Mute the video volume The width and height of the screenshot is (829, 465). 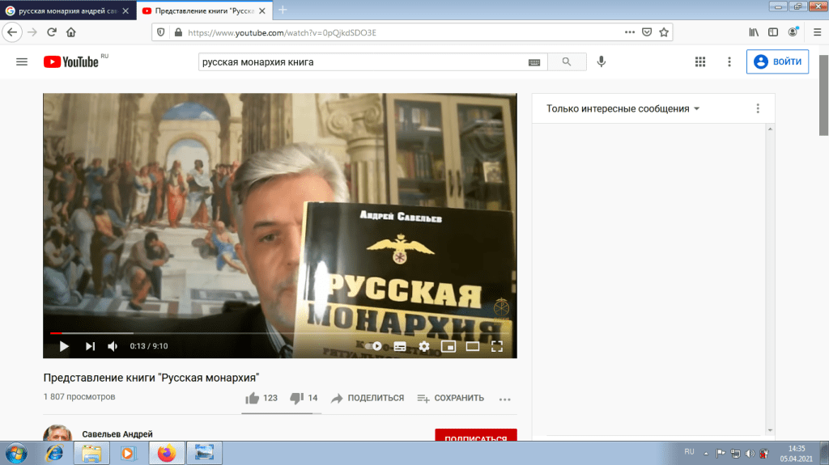click(x=113, y=346)
